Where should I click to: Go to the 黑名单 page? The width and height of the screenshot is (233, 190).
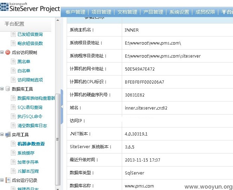tap(24, 61)
